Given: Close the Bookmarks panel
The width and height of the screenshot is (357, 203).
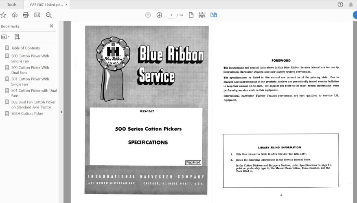Looking at the screenshot, I should [51, 26].
